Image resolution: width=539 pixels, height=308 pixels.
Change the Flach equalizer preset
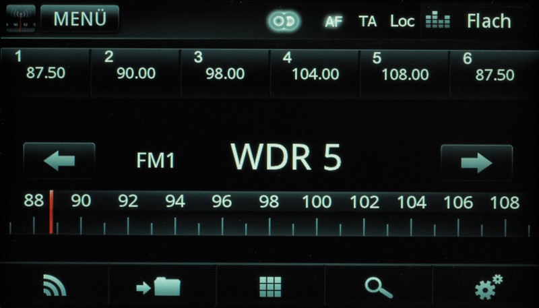pyautogui.click(x=489, y=22)
